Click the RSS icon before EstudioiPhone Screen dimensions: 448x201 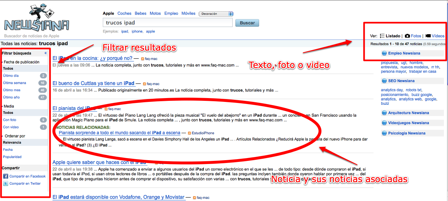pos(189,133)
